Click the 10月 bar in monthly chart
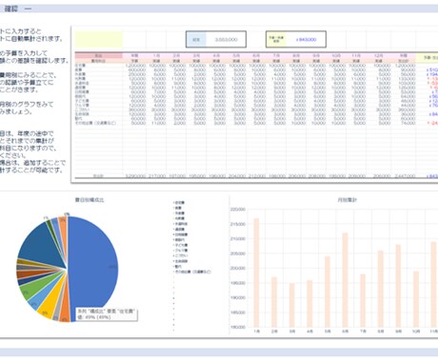The image size is (438, 362). [x=416, y=299]
